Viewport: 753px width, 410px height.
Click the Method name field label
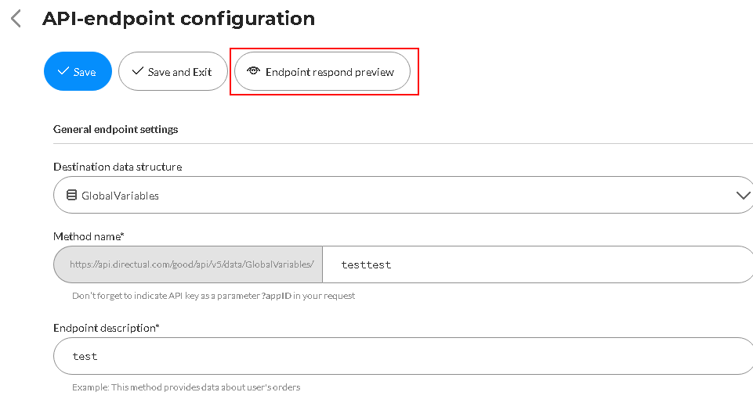pyautogui.click(x=89, y=236)
